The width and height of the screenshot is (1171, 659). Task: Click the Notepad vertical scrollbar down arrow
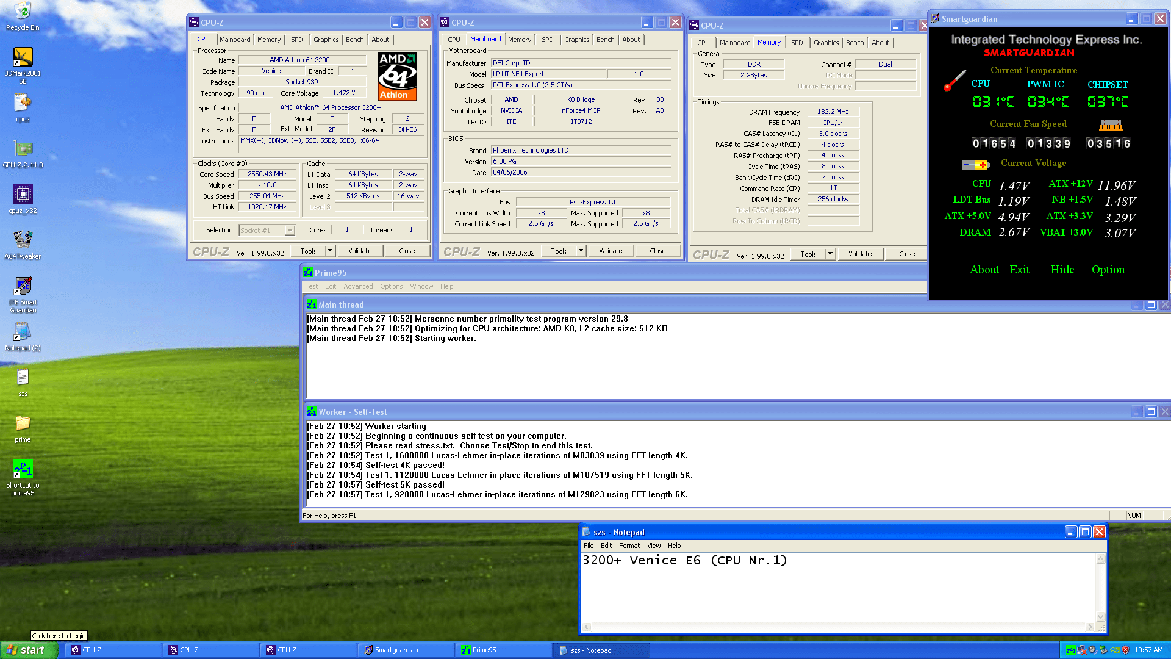(1100, 616)
